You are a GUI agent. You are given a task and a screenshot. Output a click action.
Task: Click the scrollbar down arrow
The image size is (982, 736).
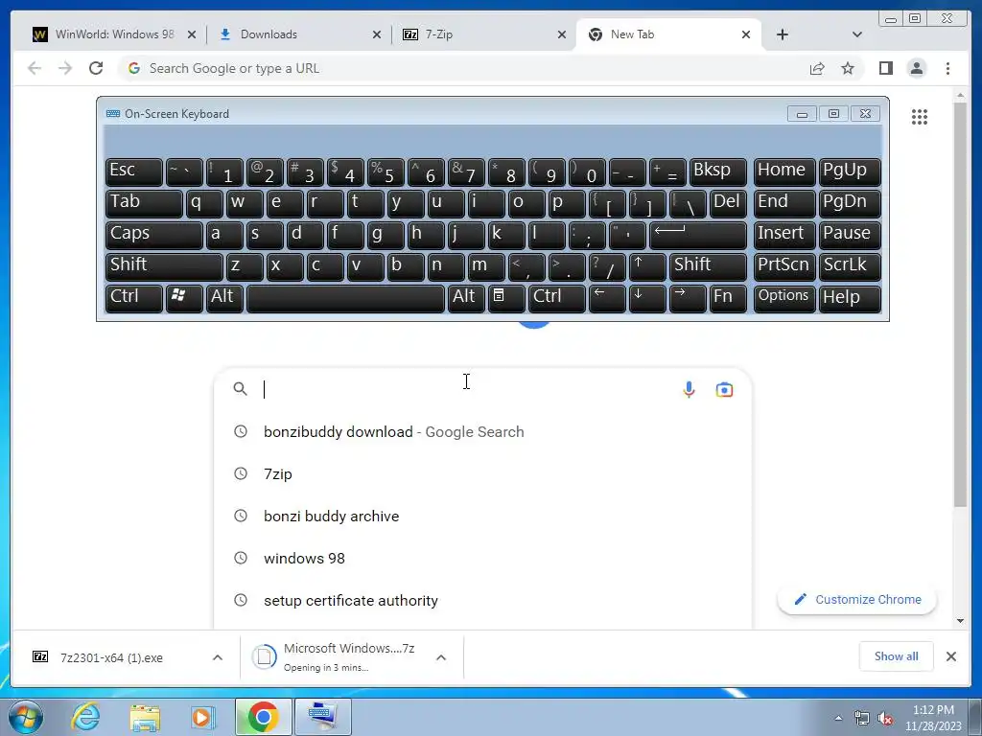click(961, 621)
